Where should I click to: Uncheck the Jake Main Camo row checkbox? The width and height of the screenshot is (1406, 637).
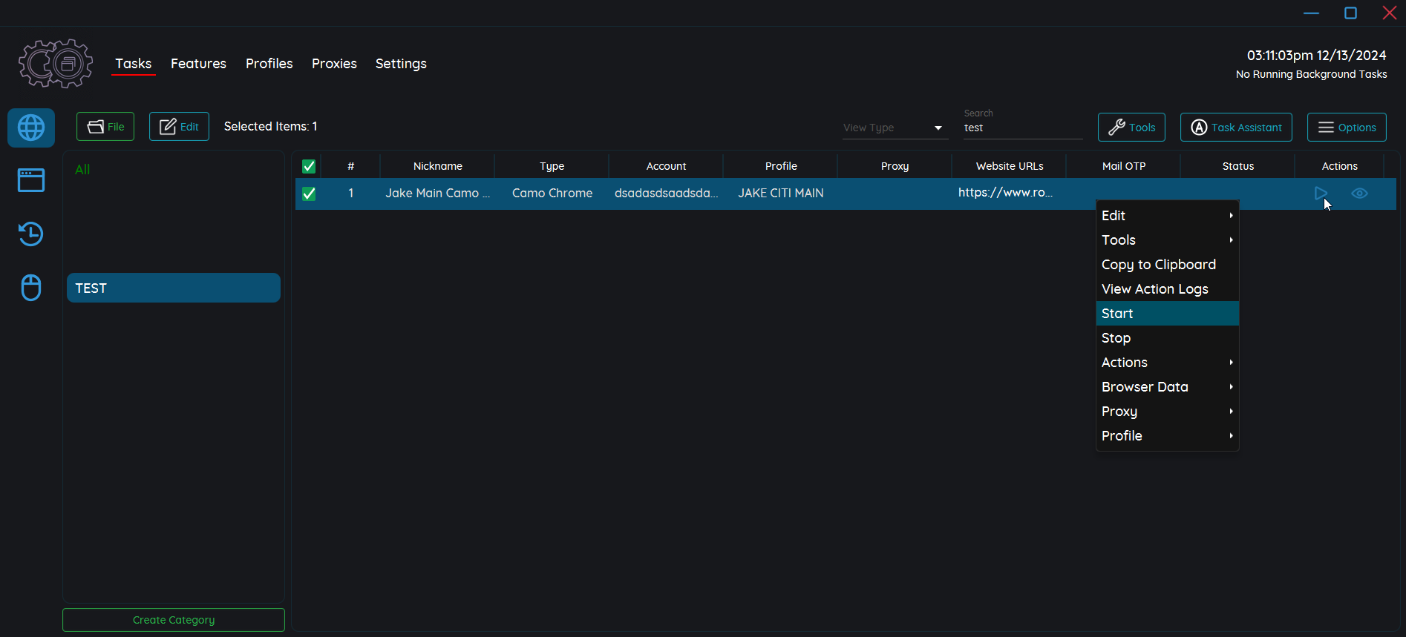click(309, 194)
